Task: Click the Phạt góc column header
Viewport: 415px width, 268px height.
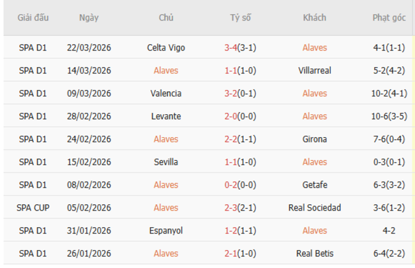Action: click(389, 18)
